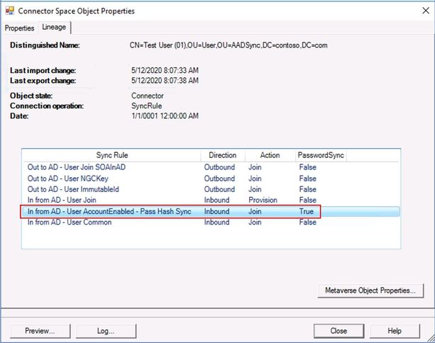Click False value in User Join SOAInAD row
This screenshot has height=343, width=435.
308,167
